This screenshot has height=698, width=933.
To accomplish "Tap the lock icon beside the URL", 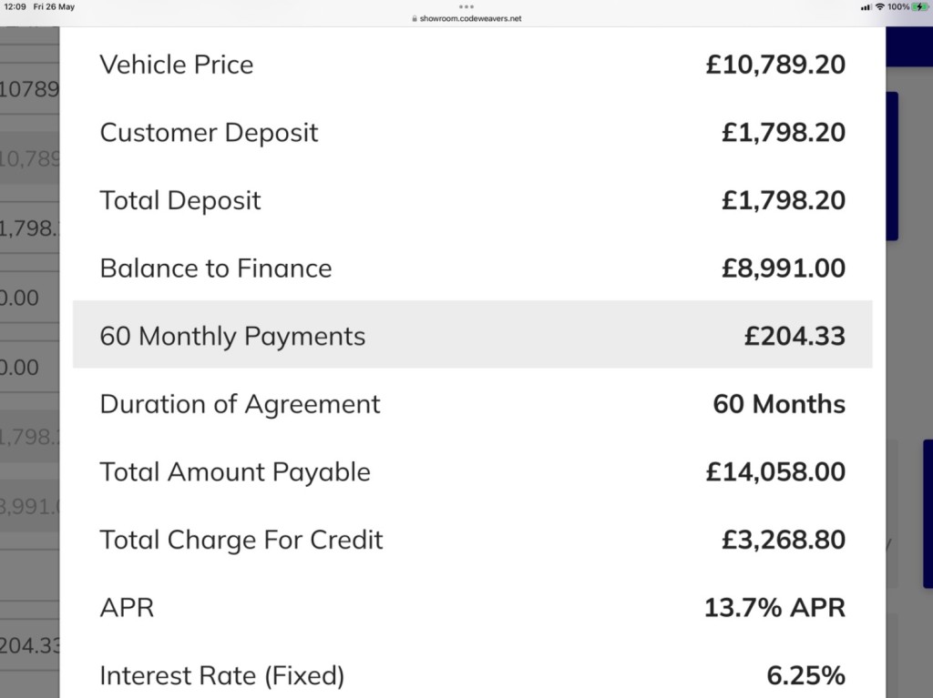I will pyautogui.click(x=415, y=18).
